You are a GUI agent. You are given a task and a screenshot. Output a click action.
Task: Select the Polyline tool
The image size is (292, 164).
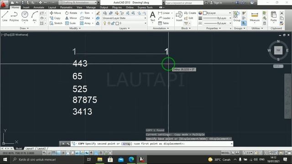(x=14, y=16)
